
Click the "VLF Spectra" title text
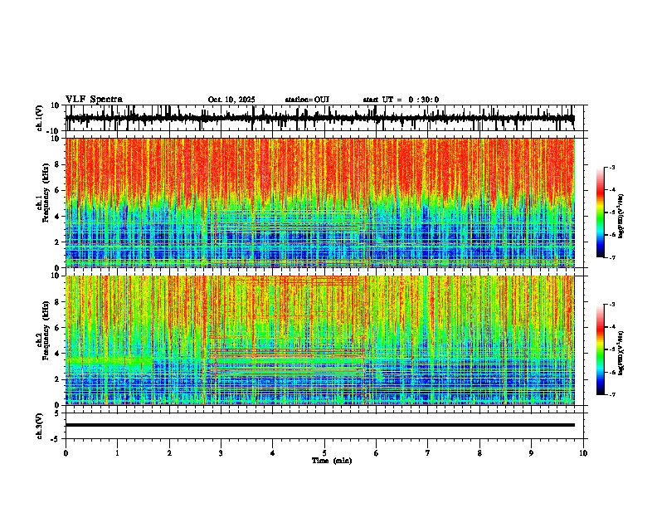[x=94, y=100]
